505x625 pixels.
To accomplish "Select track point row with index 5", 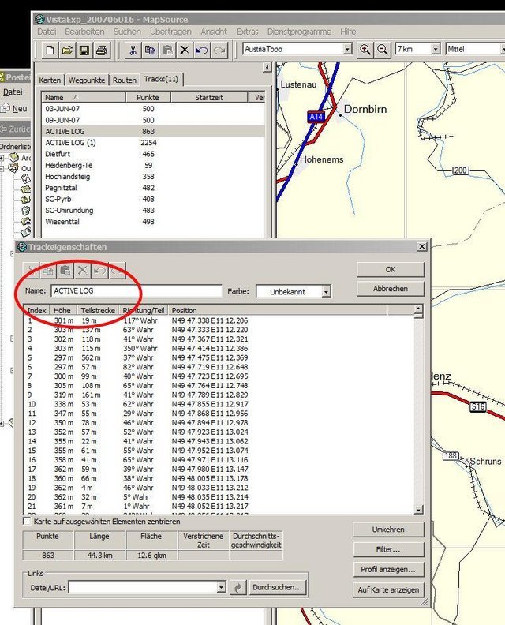I will [x=219, y=357].
